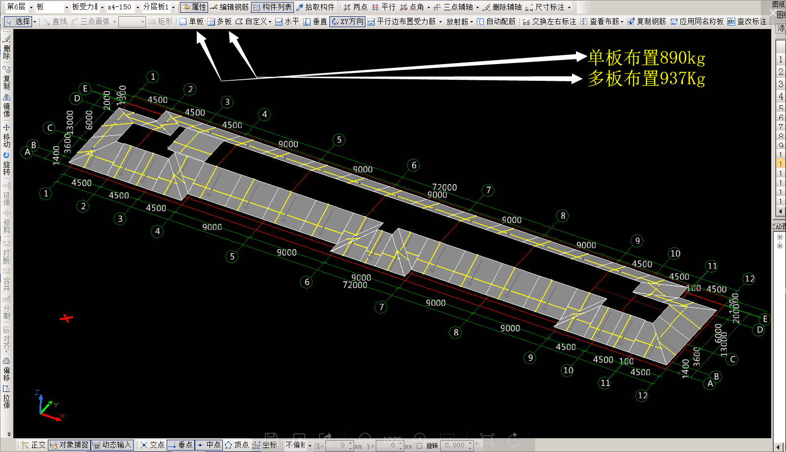Toggle 正交 orthogonal mode
This screenshot has width=786, height=452.
33,445
